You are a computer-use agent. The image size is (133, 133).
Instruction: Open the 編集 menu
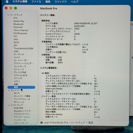point(48,2)
